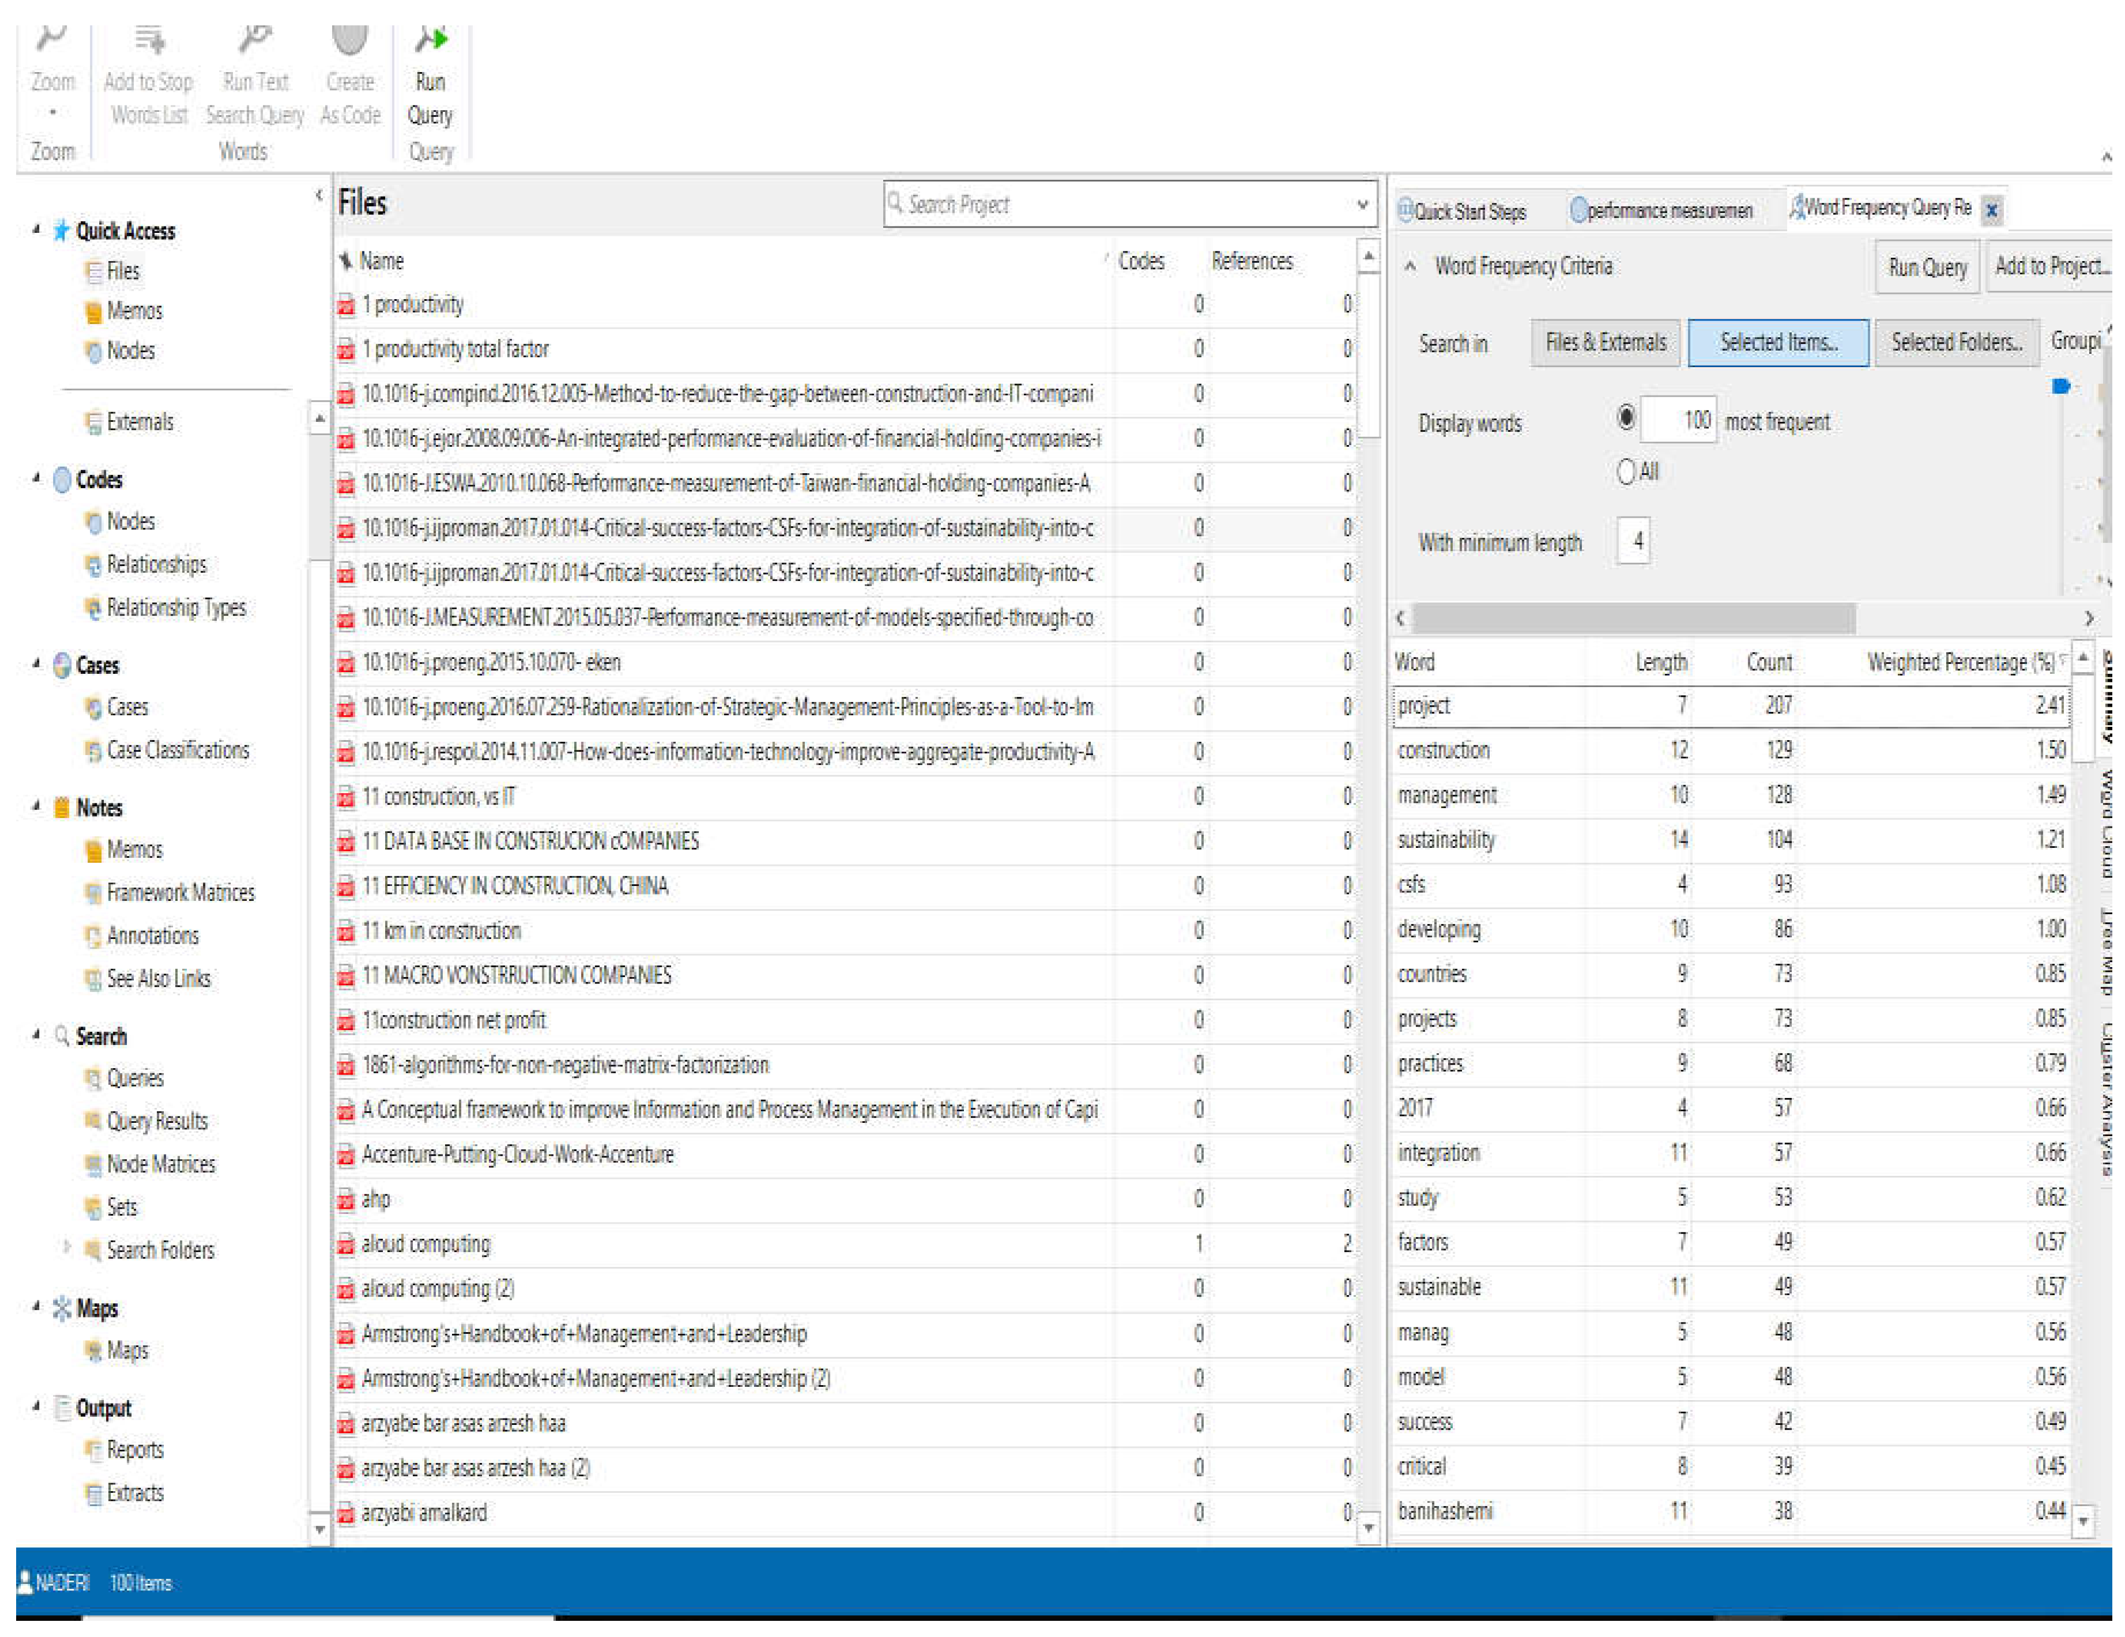This screenshot has width=2125, height=1637.
Task: Open the Search Project dropdown arrow
Action: 1362,204
